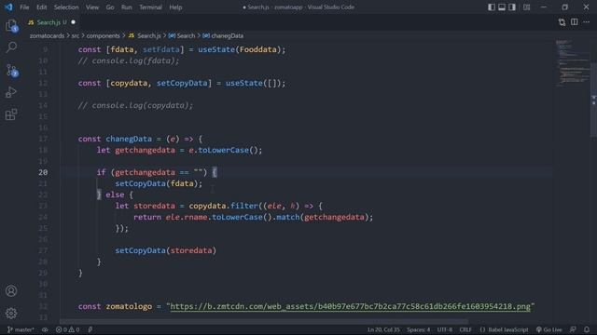
Task: Click storedata variable on line 23
Action: tap(154, 206)
